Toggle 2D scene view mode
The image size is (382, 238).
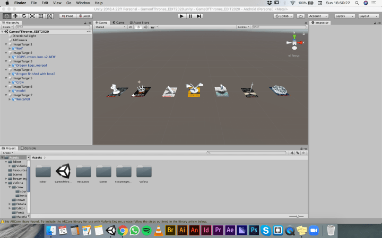coord(131,27)
